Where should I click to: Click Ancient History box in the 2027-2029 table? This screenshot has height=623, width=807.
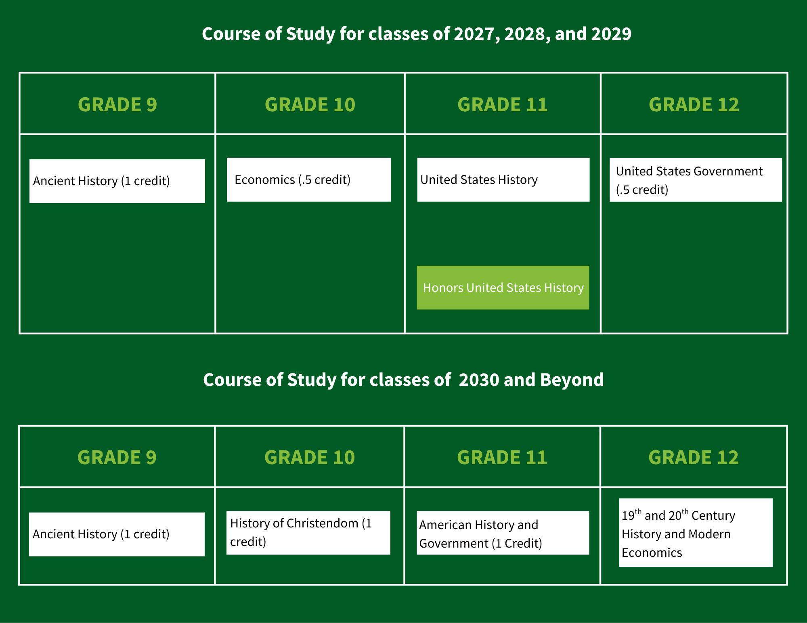pos(117,181)
